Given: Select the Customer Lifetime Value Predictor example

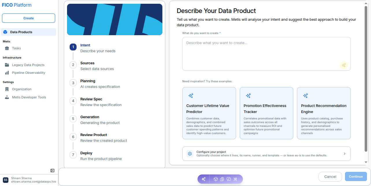Looking at the screenshot, I should point(209,113).
